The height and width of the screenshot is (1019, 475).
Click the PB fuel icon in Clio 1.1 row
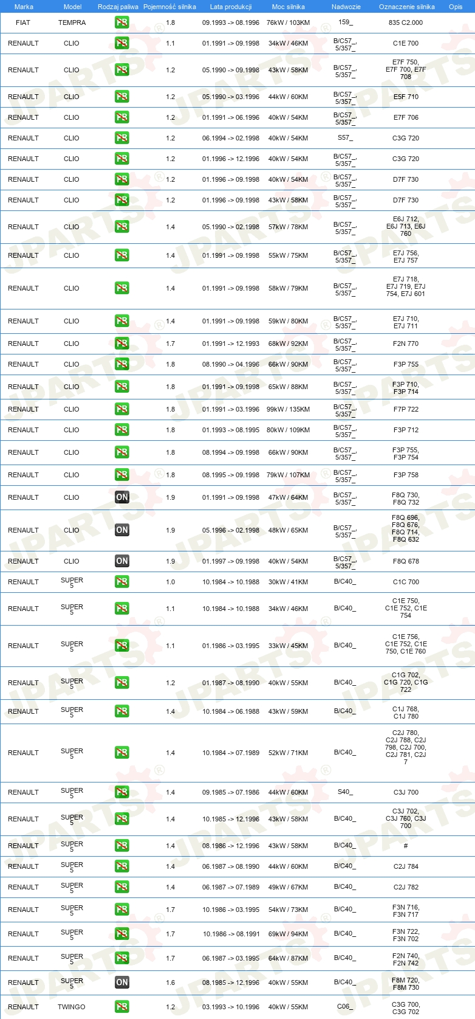122,43
